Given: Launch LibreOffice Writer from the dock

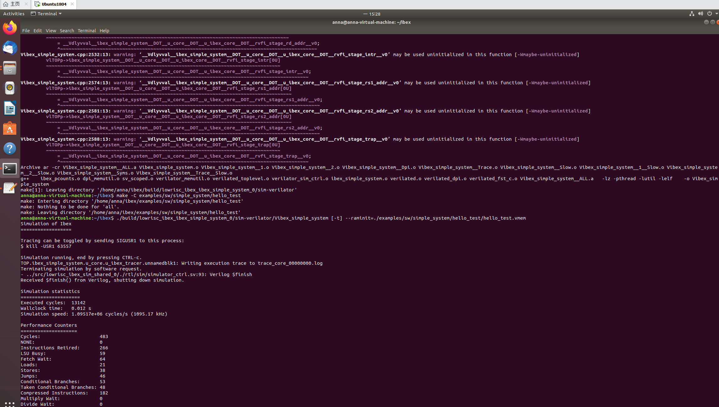Looking at the screenshot, I should point(10,108).
